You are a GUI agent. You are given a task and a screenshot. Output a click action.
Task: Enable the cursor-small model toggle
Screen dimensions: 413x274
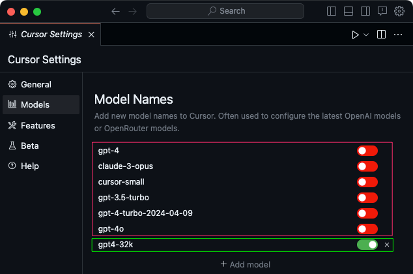(367, 182)
